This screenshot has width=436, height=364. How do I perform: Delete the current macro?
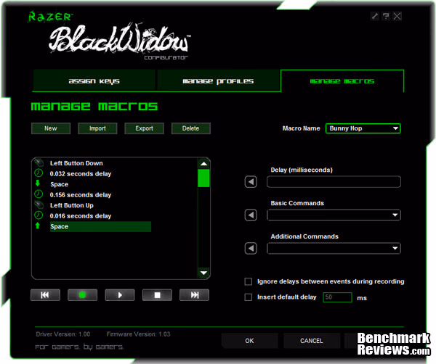(190, 128)
